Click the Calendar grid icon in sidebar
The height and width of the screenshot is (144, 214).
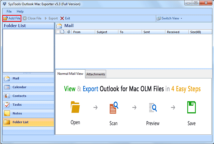click(x=7, y=87)
